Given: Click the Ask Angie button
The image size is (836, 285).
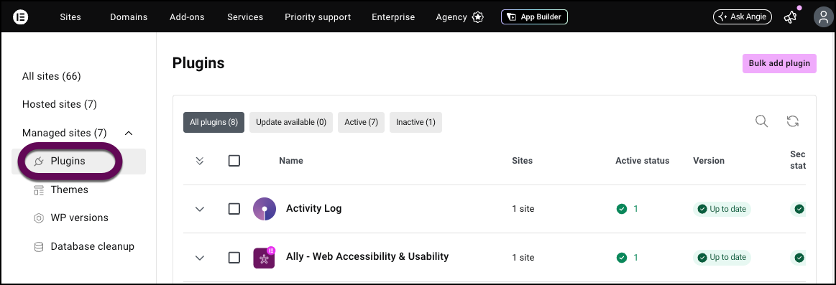Looking at the screenshot, I should (742, 17).
